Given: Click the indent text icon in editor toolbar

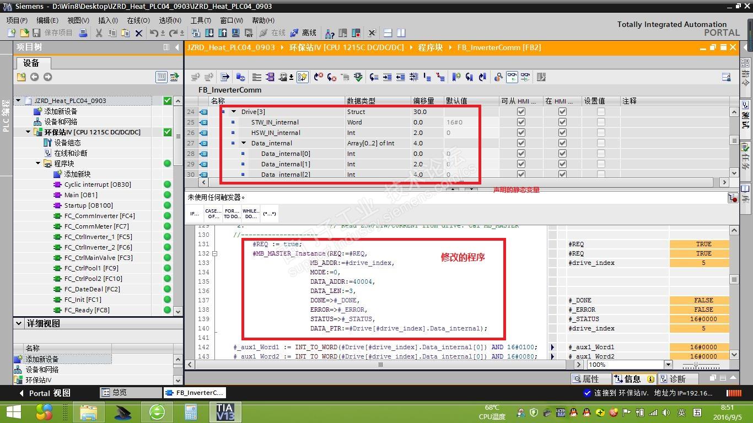Looking at the screenshot, I should click(x=387, y=77).
